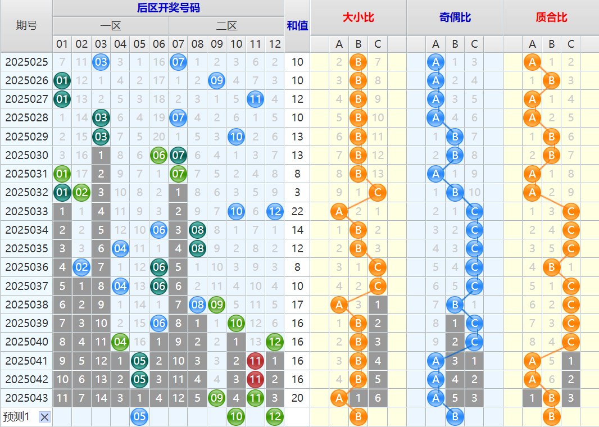The height and width of the screenshot is (427, 599).
Task: Click red ball 11 in row 2025041
Action: (255, 361)
